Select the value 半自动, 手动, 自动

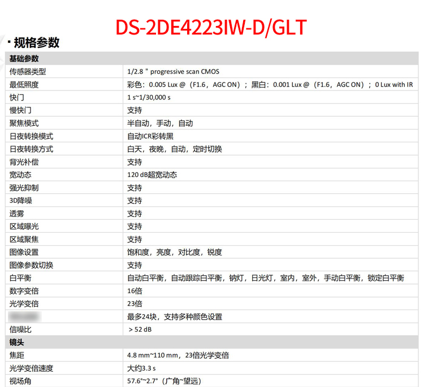[x=160, y=123]
